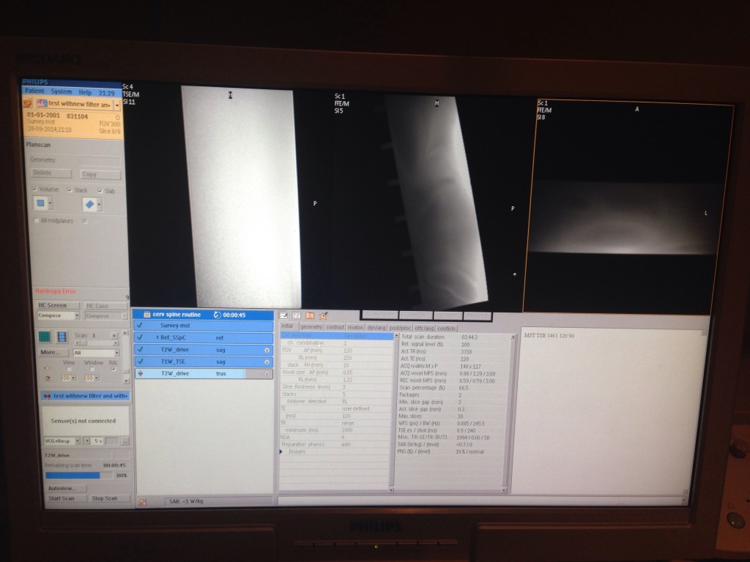Toggle the Slab checkbox

(100, 191)
